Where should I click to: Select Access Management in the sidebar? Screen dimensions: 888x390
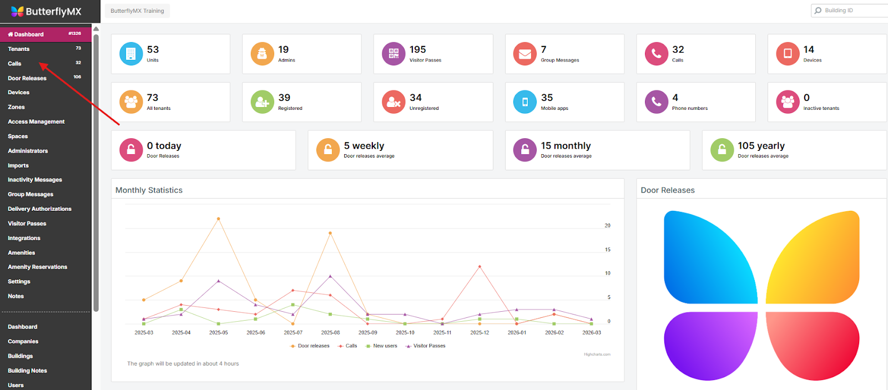click(36, 122)
